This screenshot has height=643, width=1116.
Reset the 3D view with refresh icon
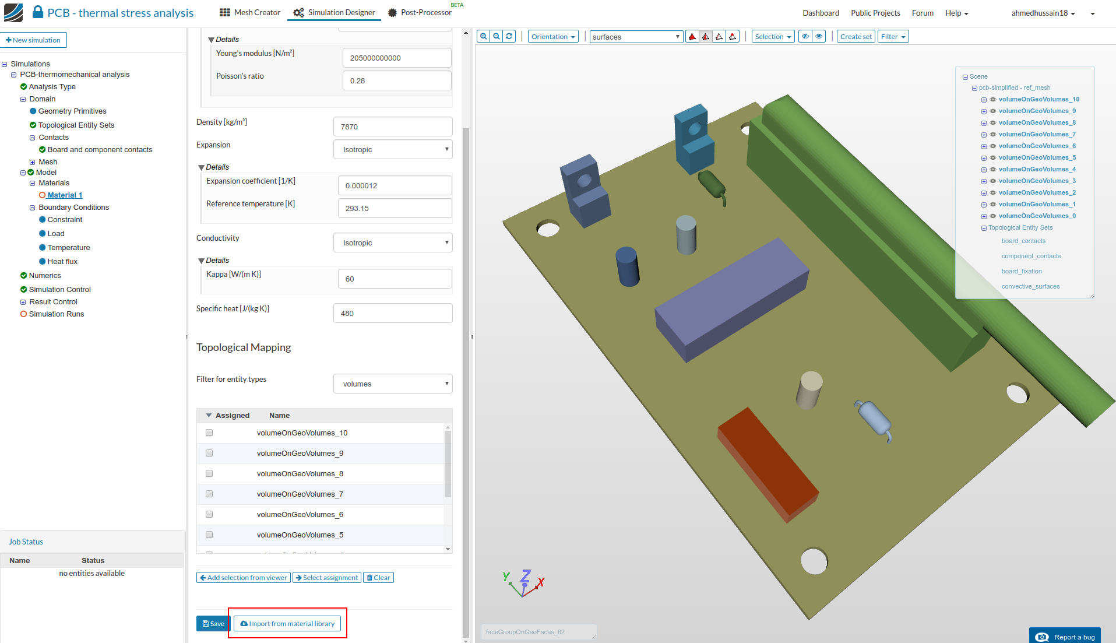tap(509, 36)
